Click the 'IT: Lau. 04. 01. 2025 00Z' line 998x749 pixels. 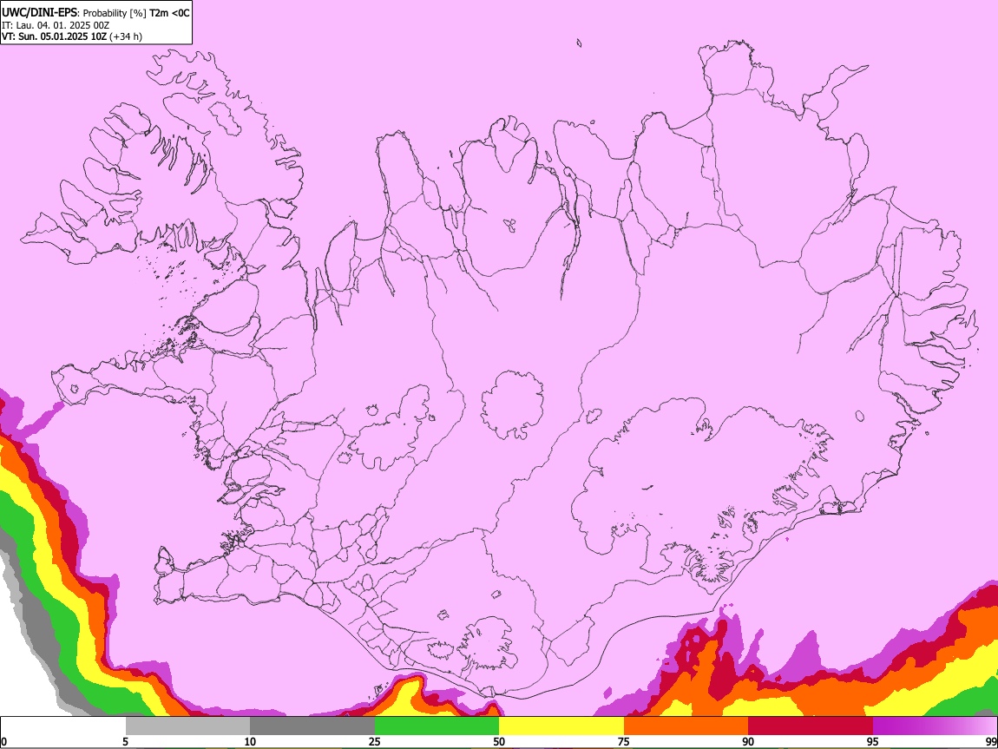[x=56, y=25]
